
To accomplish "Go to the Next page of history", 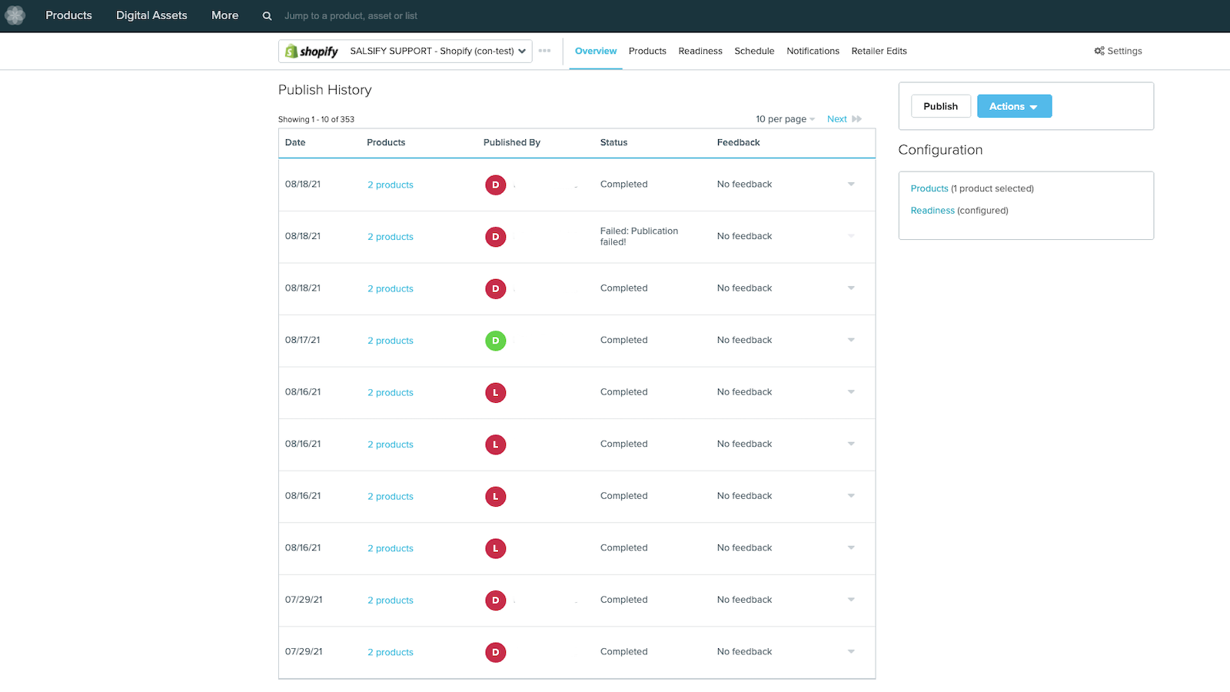I will 837,119.
